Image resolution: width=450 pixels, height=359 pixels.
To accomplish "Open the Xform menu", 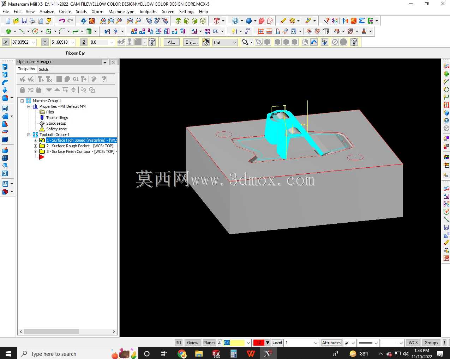I will (97, 12).
